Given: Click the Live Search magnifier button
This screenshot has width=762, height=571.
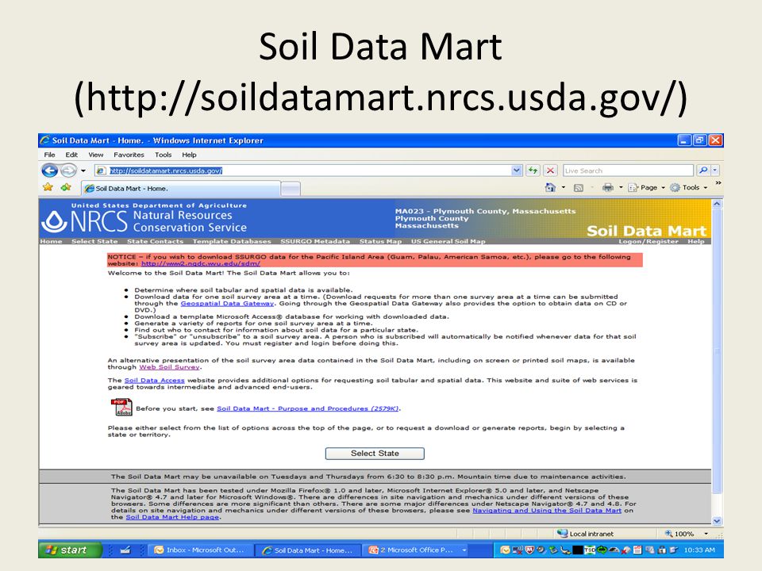Looking at the screenshot, I should tap(702, 171).
